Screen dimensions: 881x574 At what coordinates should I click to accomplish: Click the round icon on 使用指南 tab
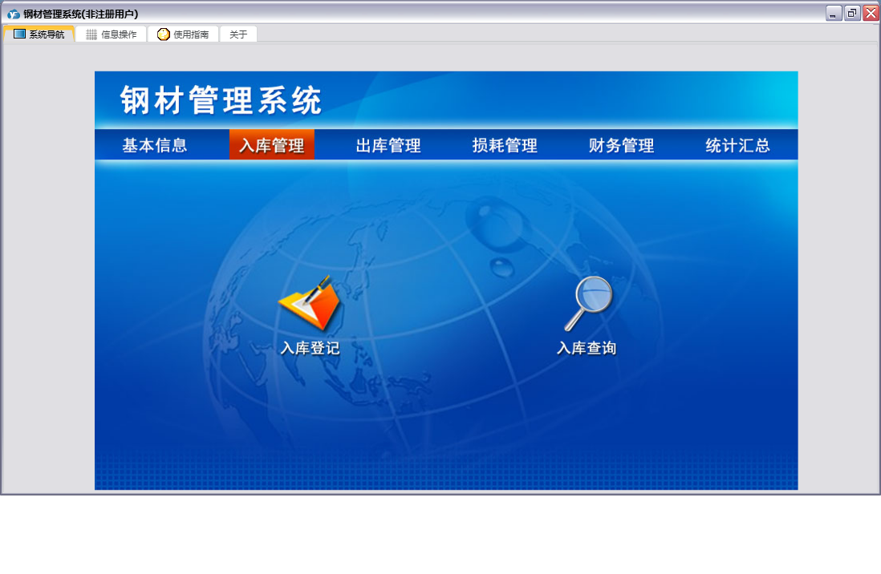tap(164, 34)
